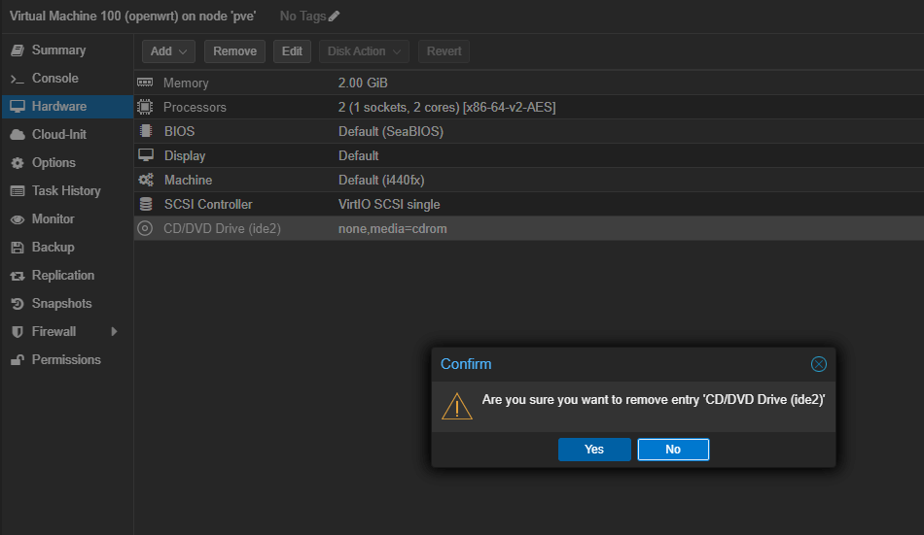
Task: Open the Add dropdown menu
Action: click(x=169, y=51)
